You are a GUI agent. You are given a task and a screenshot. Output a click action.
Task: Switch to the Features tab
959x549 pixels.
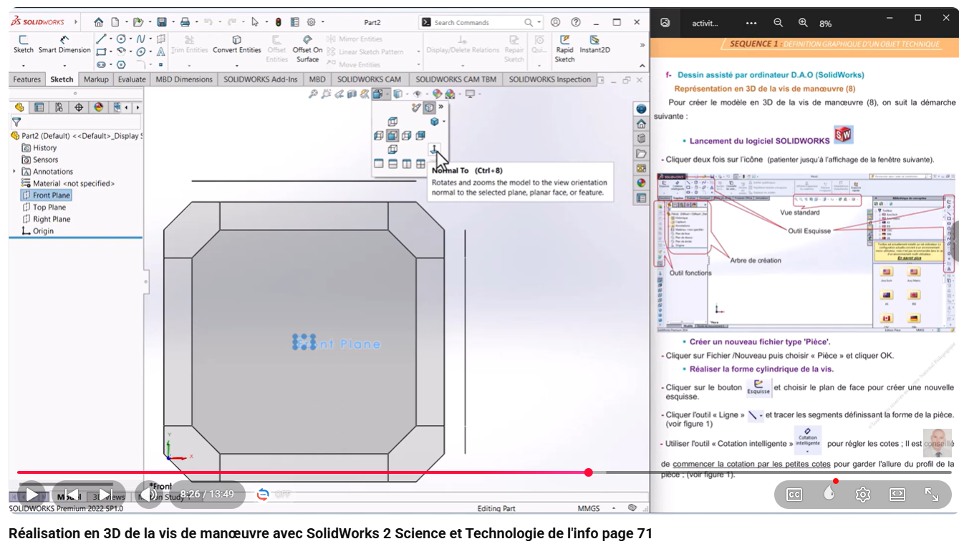(x=27, y=79)
